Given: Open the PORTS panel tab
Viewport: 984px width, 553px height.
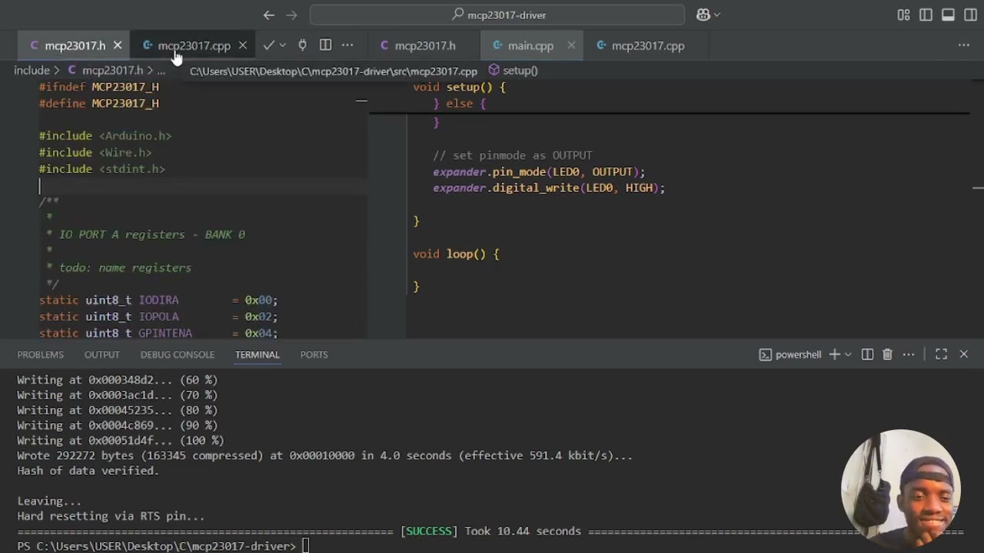Looking at the screenshot, I should [314, 354].
